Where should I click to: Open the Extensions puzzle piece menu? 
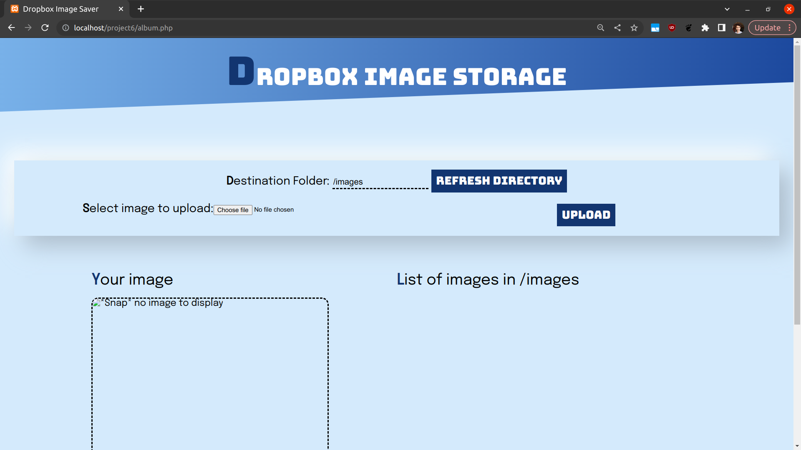[705, 28]
